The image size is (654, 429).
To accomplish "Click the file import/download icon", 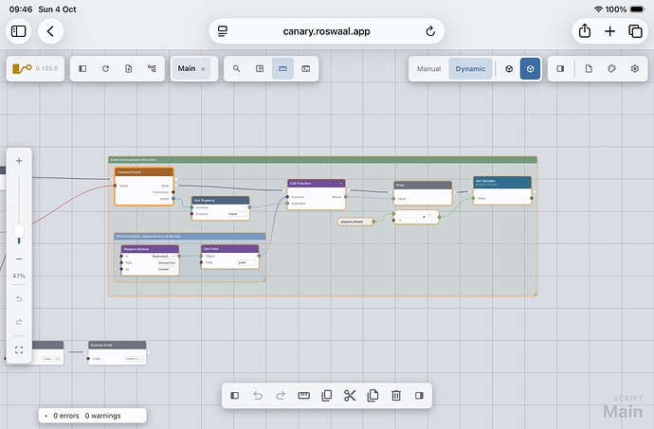I will (129, 68).
